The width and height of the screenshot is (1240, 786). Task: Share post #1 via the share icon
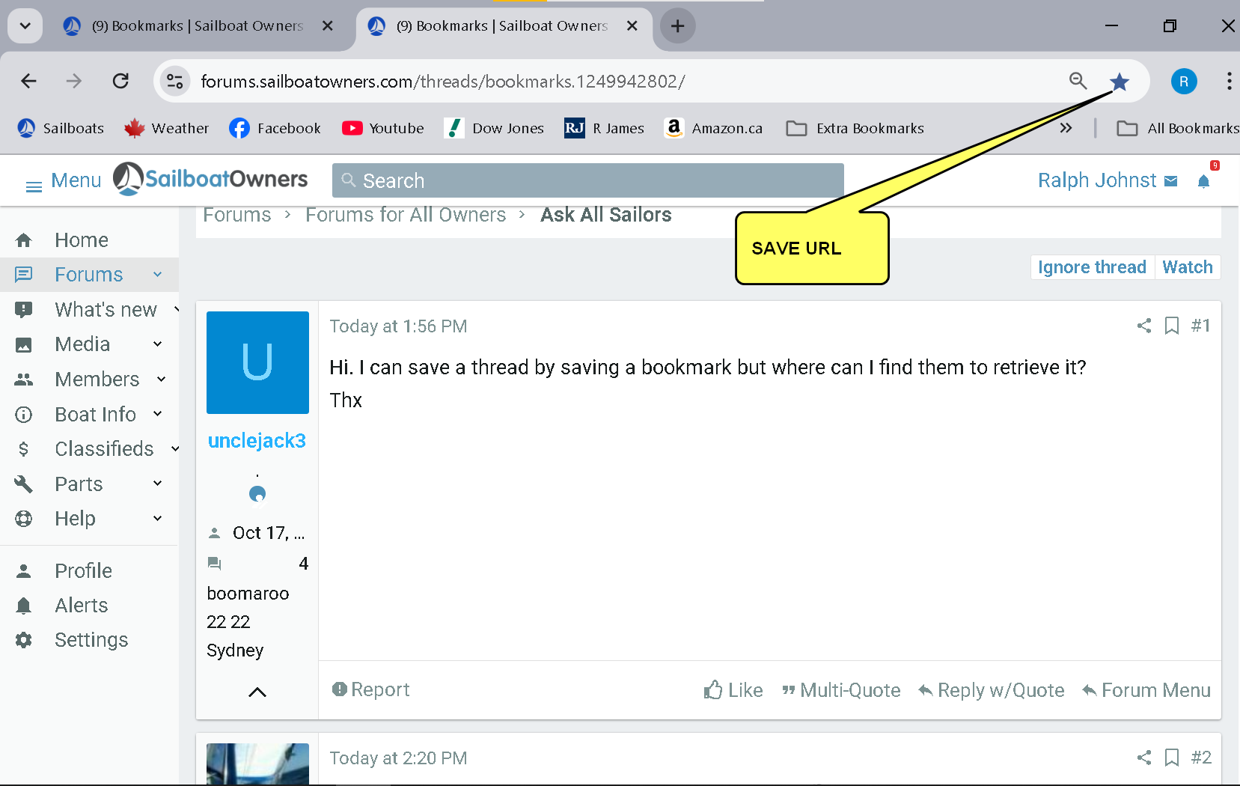point(1143,326)
